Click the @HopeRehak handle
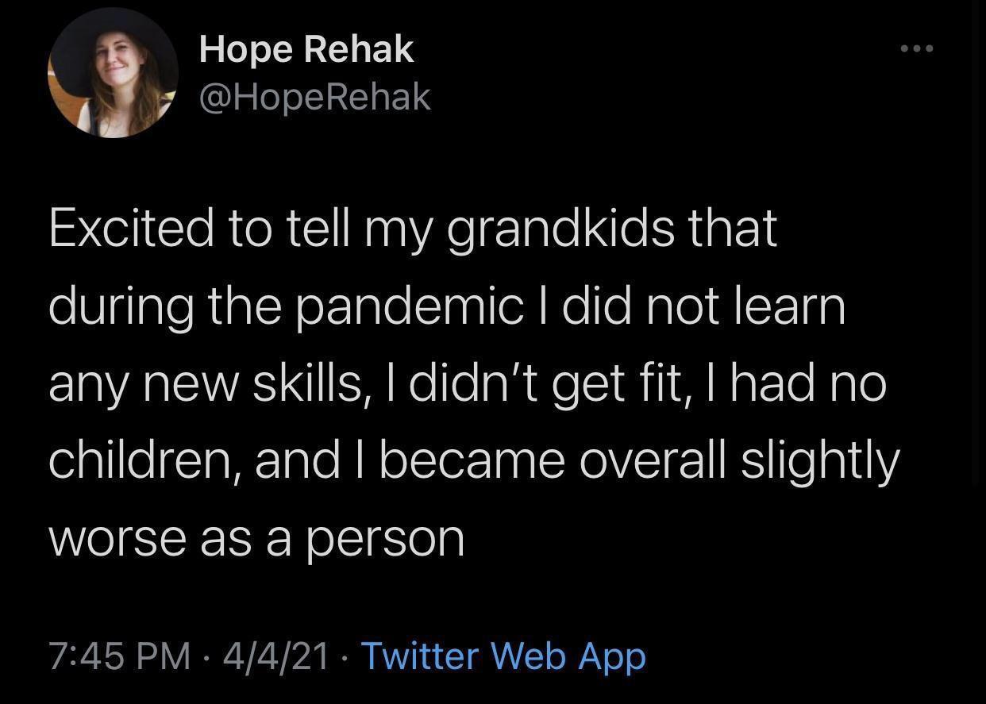Screen dimensions: 986x704 pyautogui.click(x=315, y=97)
